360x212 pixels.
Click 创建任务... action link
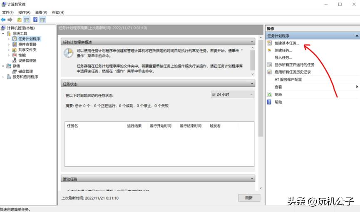[x=283, y=50]
